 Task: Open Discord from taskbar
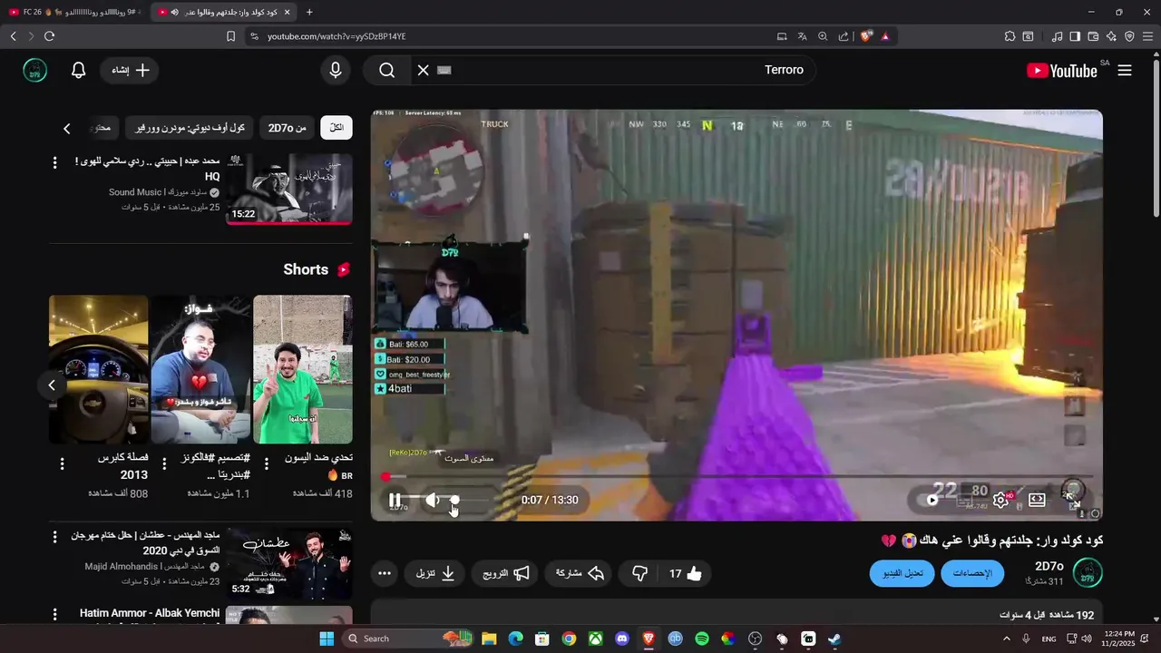tap(621, 638)
